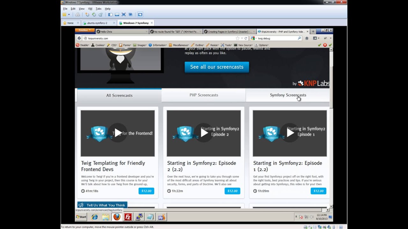Image resolution: width=408 pixels, height=229 pixels.
Task: Open the View Source developer toolbar menu
Action: pos(244,45)
